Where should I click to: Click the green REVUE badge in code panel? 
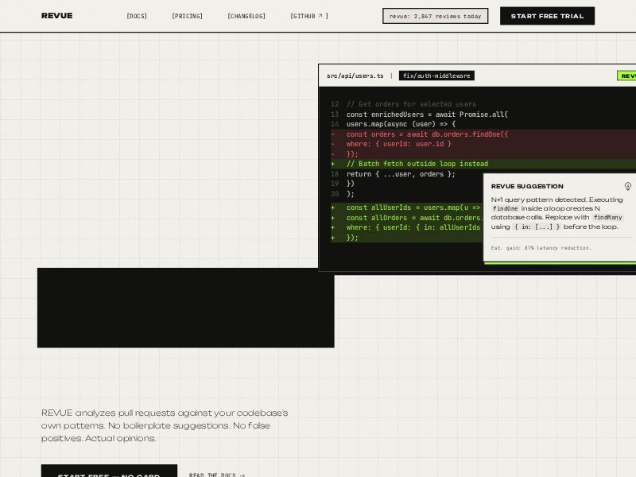[627, 76]
